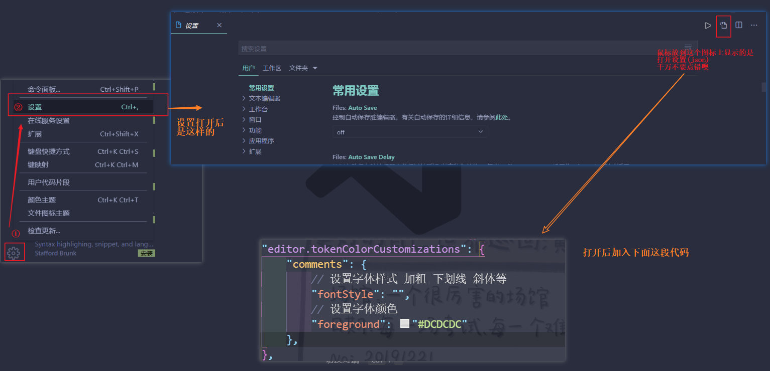
Task: Open the more actions ellipsis menu
Action: [754, 25]
